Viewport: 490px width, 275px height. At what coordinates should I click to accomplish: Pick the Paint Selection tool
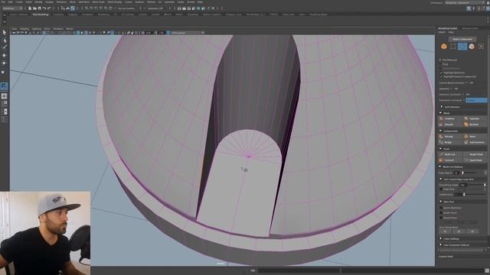4,47
